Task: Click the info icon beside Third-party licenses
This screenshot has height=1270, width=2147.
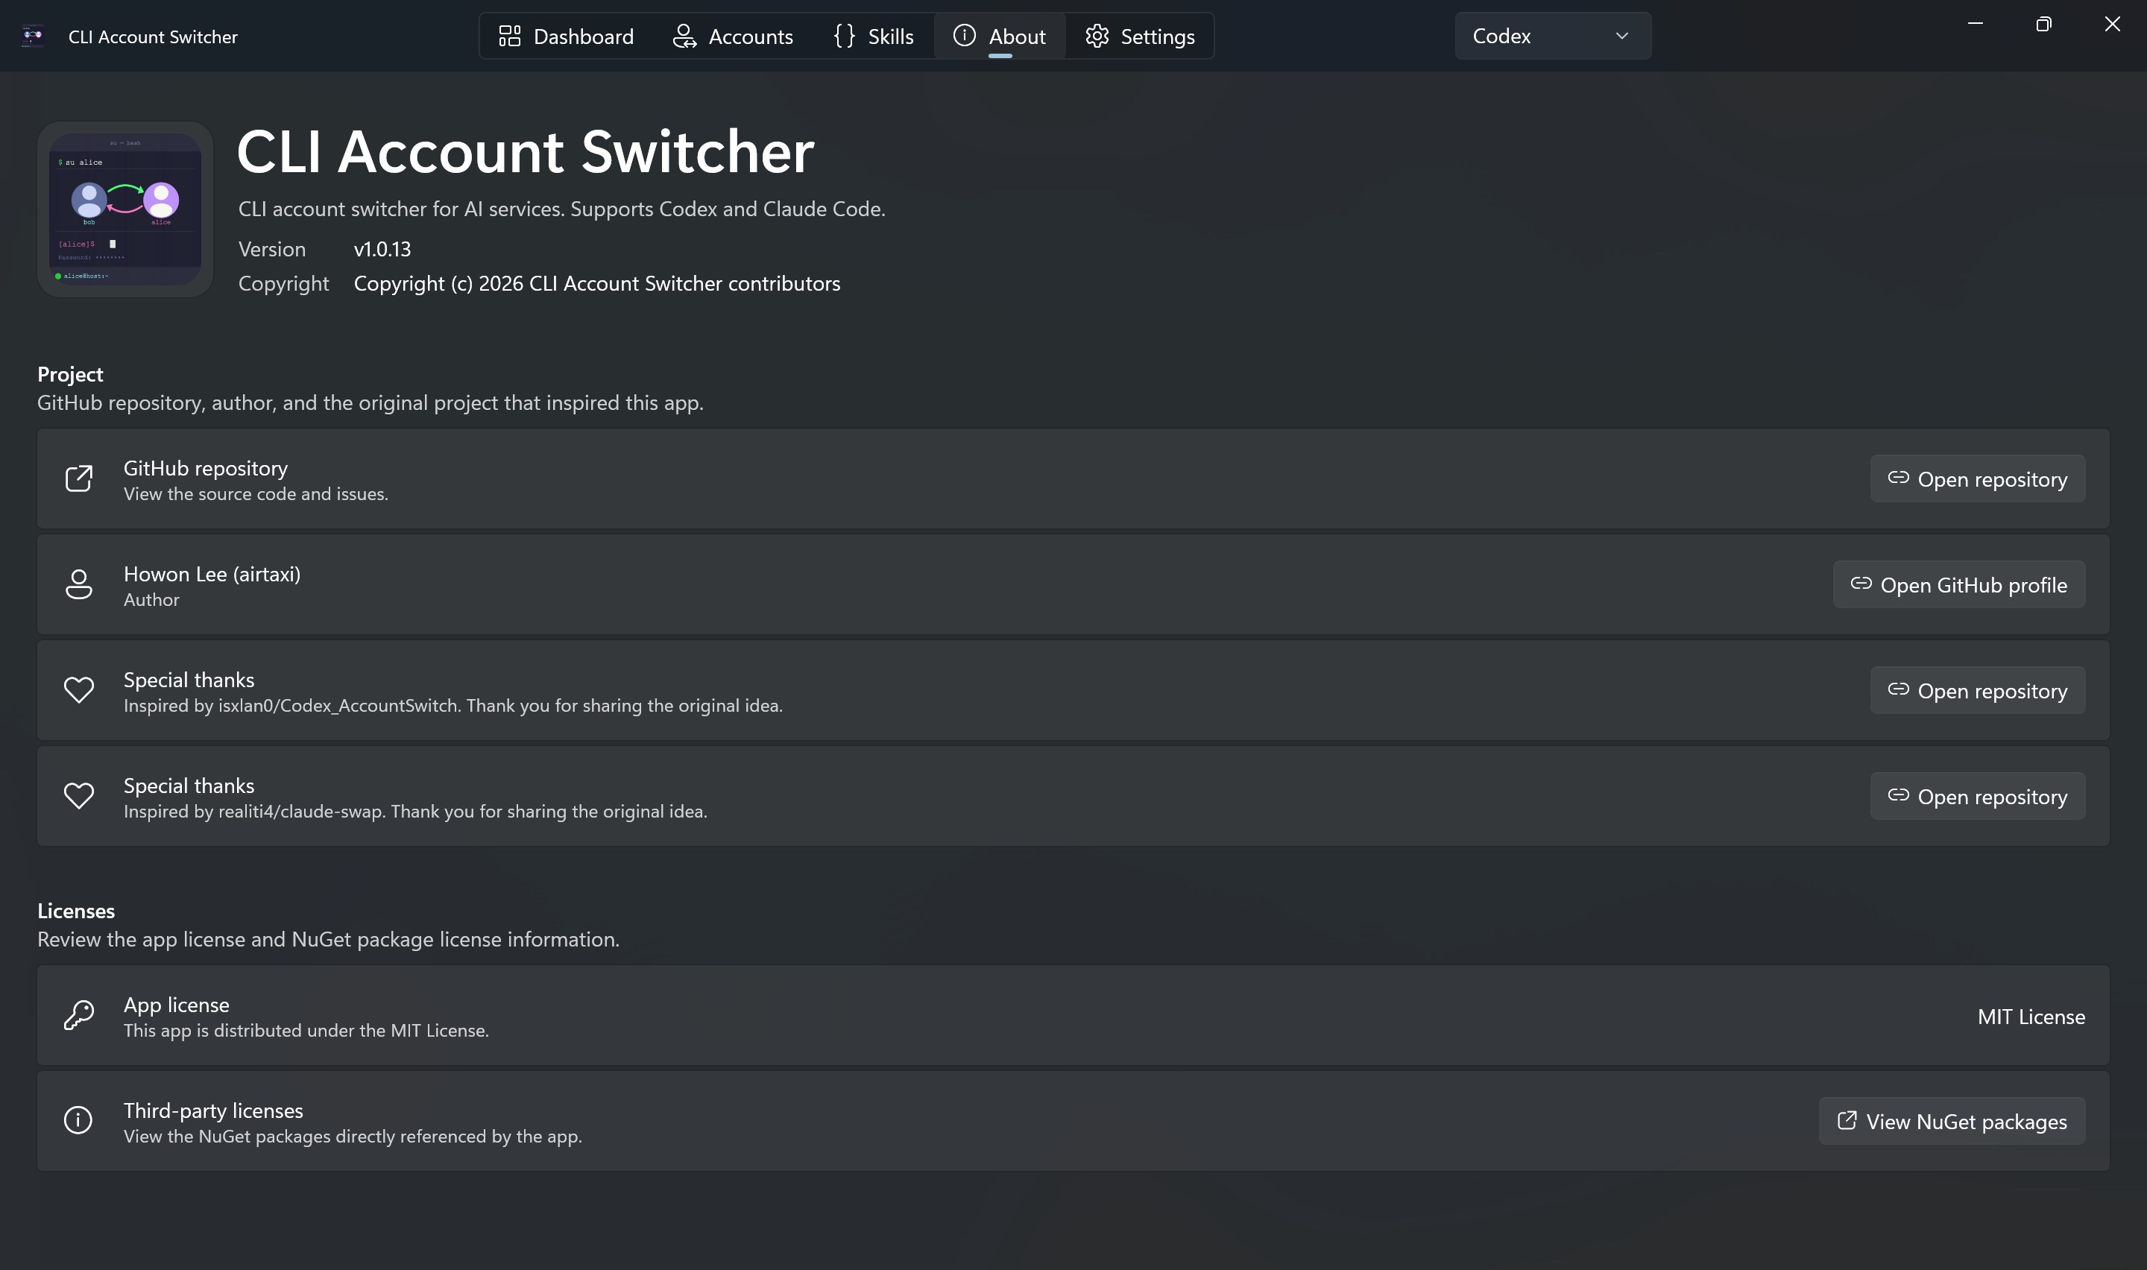Action: pos(79,1120)
